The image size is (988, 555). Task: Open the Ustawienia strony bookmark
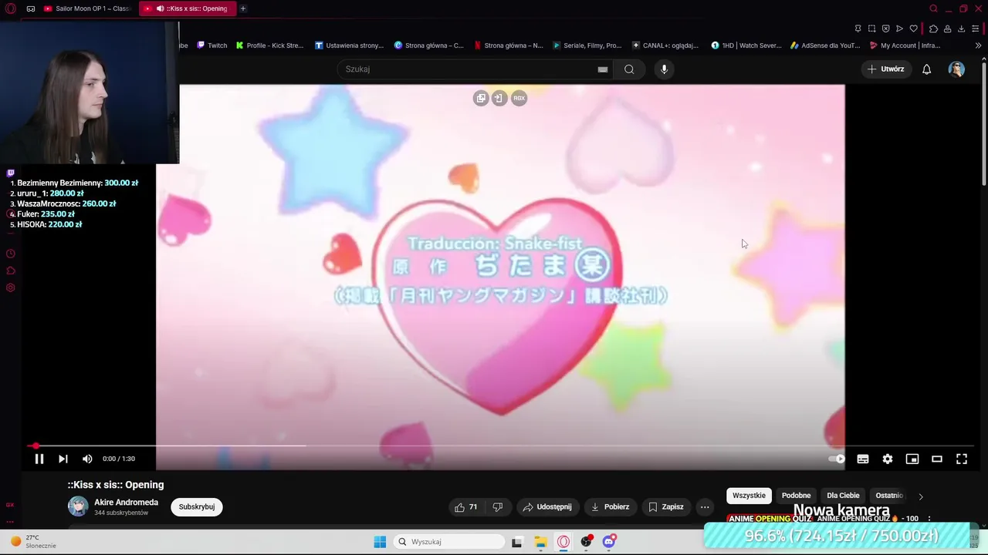350,45
